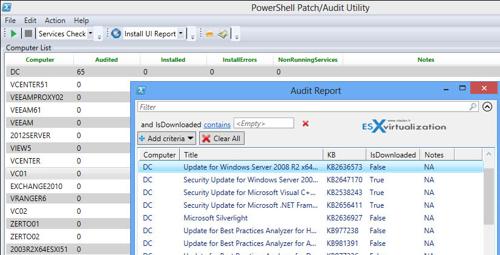The height and width of the screenshot is (255, 500).
Task: Select the VCENTER51 computer row
Action: [x=68, y=85]
